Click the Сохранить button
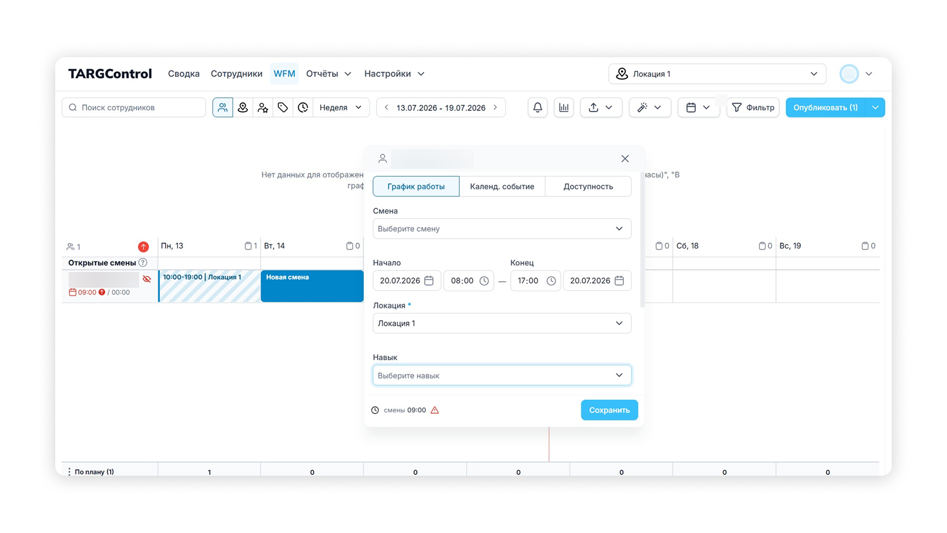The width and height of the screenshot is (947, 533). (609, 410)
